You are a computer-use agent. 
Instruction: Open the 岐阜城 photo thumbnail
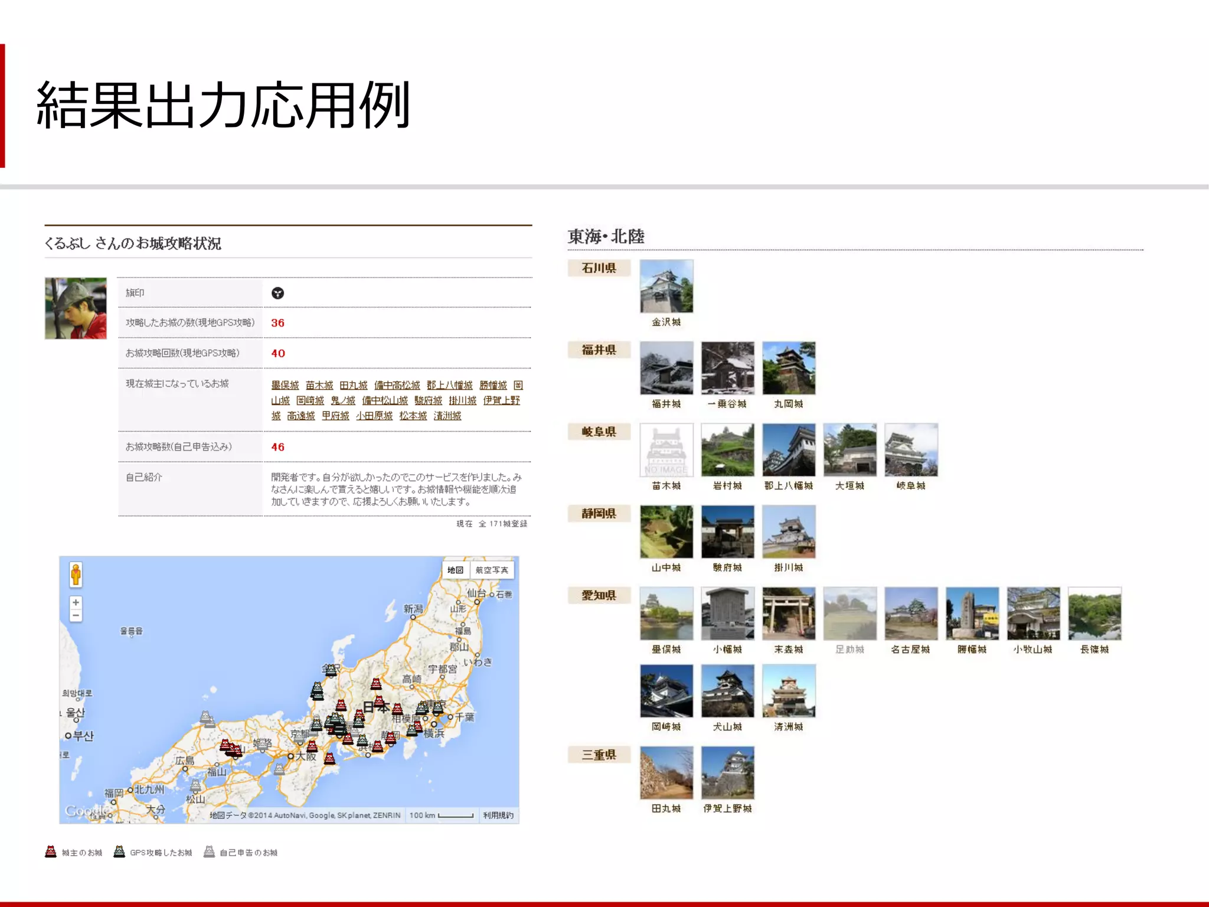point(911,450)
